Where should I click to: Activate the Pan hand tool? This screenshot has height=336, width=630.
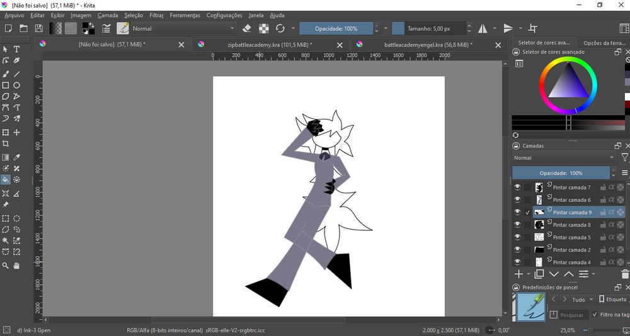tap(17, 266)
